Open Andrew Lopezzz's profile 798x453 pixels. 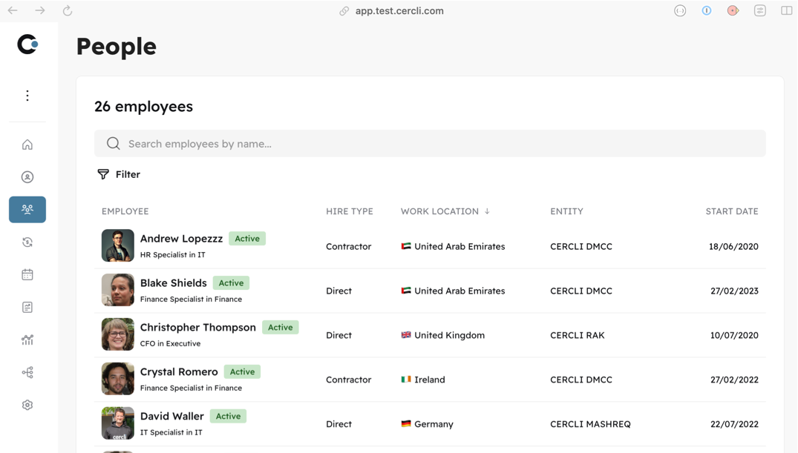[x=181, y=239]
